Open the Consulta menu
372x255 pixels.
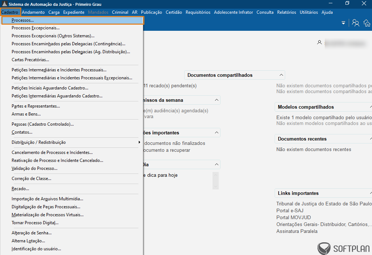coord(265,12)
